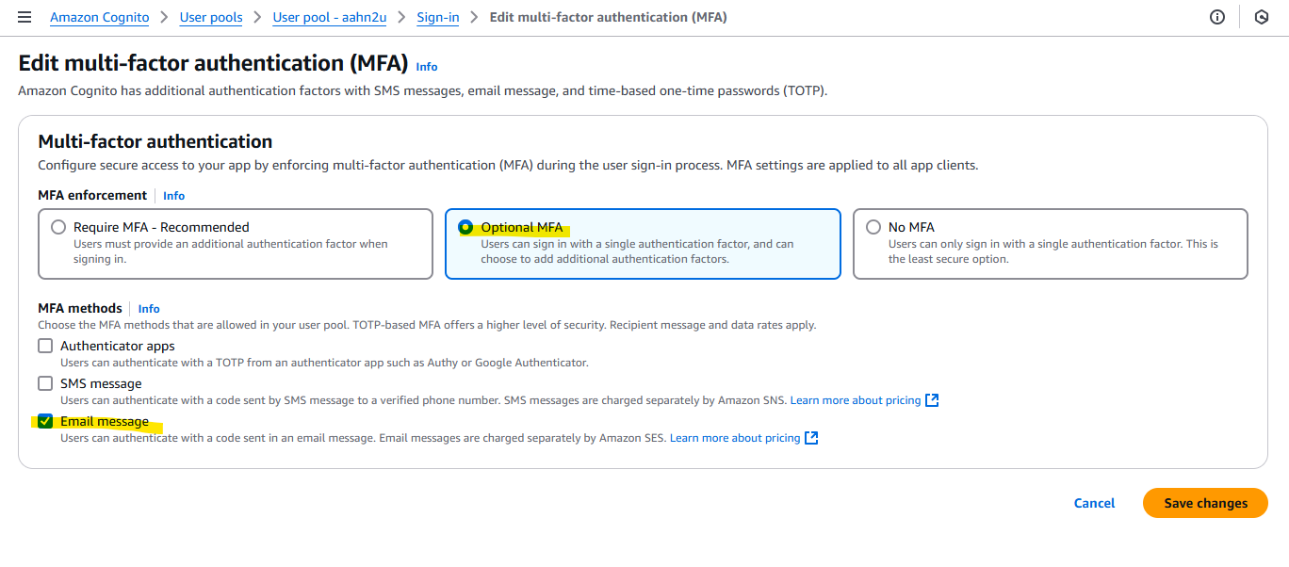This screenshot has height=567, width=1289.
Task: Cancel the MFA edits
Action: coord(1093,502)
